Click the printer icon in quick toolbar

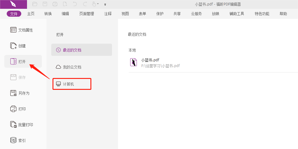55,4
